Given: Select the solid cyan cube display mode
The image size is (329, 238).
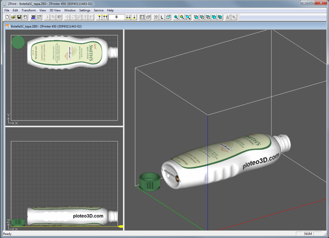Looking at the screenshot, I should [214, 17].
